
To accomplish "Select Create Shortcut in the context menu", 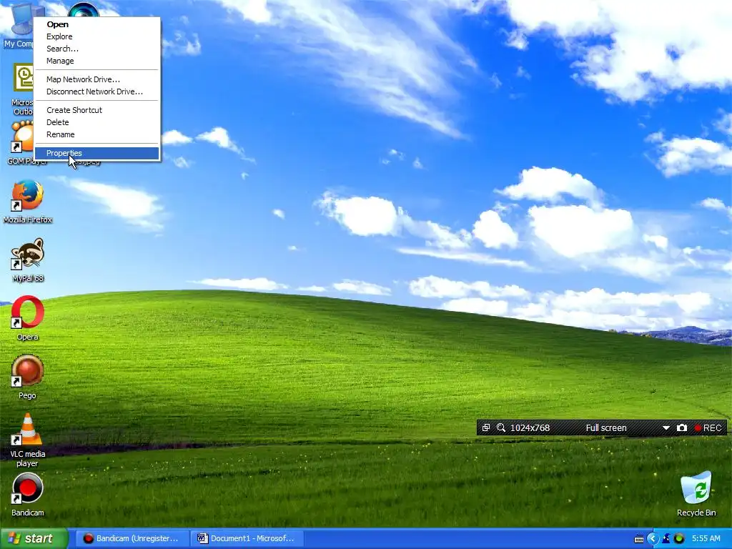I will 97,110.
